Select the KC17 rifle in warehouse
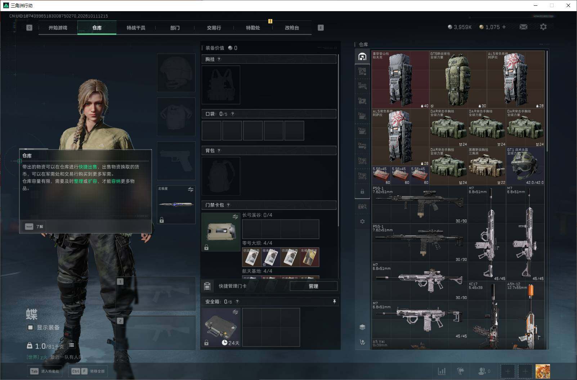Screen dimensions: 577x380 (x=487, y=315)
